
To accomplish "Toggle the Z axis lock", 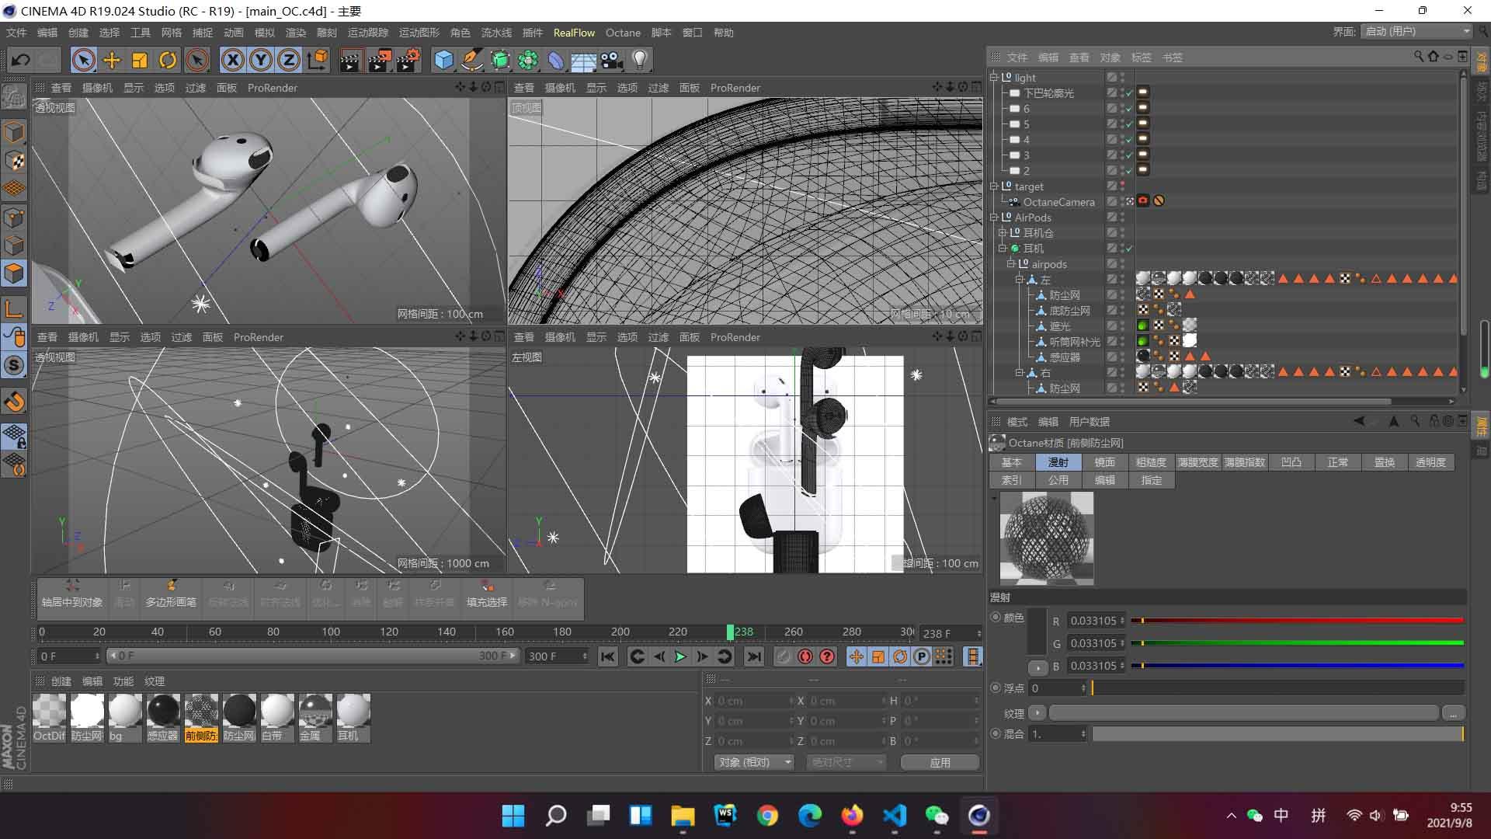I will pyautogui.click(x=288, y=60).
